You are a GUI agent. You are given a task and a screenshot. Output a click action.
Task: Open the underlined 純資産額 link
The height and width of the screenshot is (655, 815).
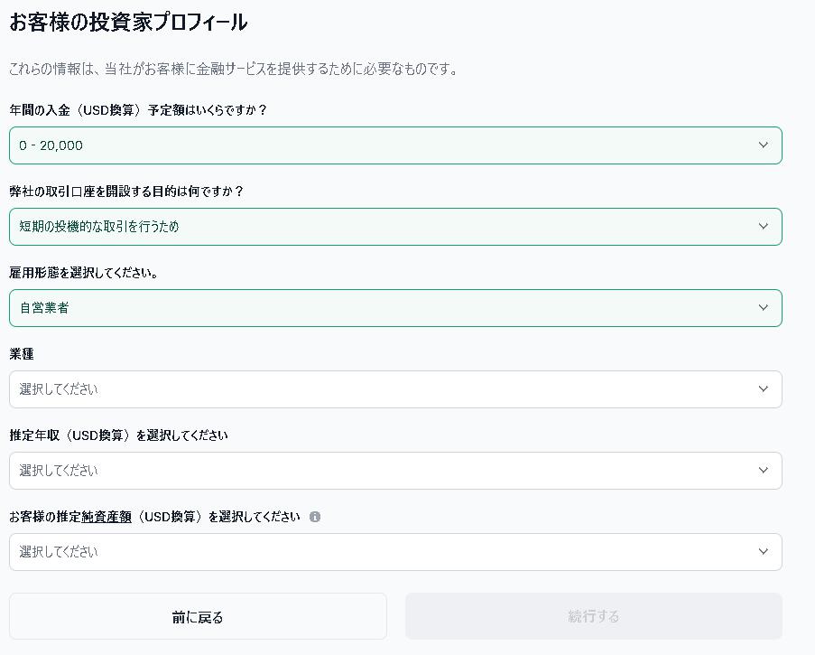[x=107, y=517]
